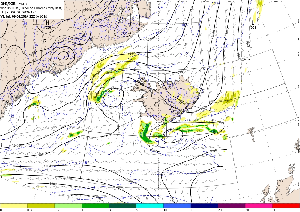Pick the cyan 5–10 legend swatch
Screen dimensions: 300x212
(150, 205)
